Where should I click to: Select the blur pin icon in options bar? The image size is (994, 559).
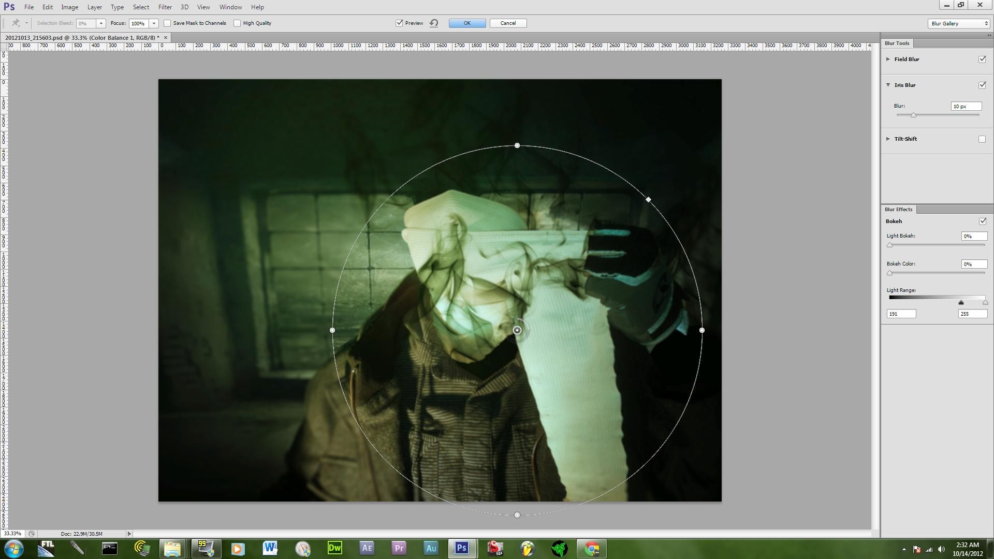click(x=16, y=23)
